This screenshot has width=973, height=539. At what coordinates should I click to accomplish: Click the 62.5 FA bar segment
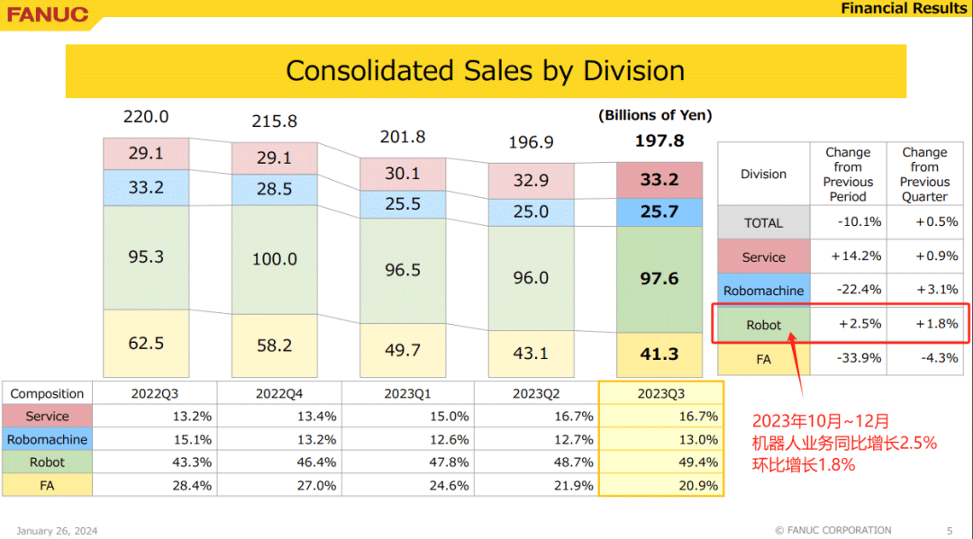(x=146, y=343)
